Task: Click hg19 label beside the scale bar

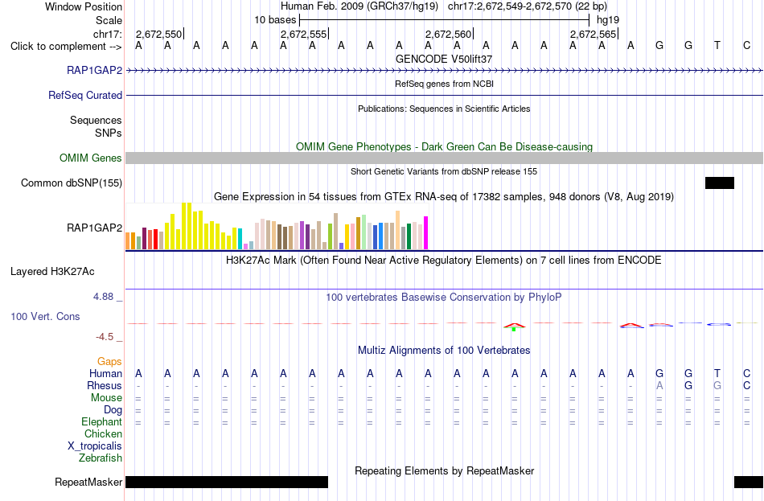Action: click(608, 20)
